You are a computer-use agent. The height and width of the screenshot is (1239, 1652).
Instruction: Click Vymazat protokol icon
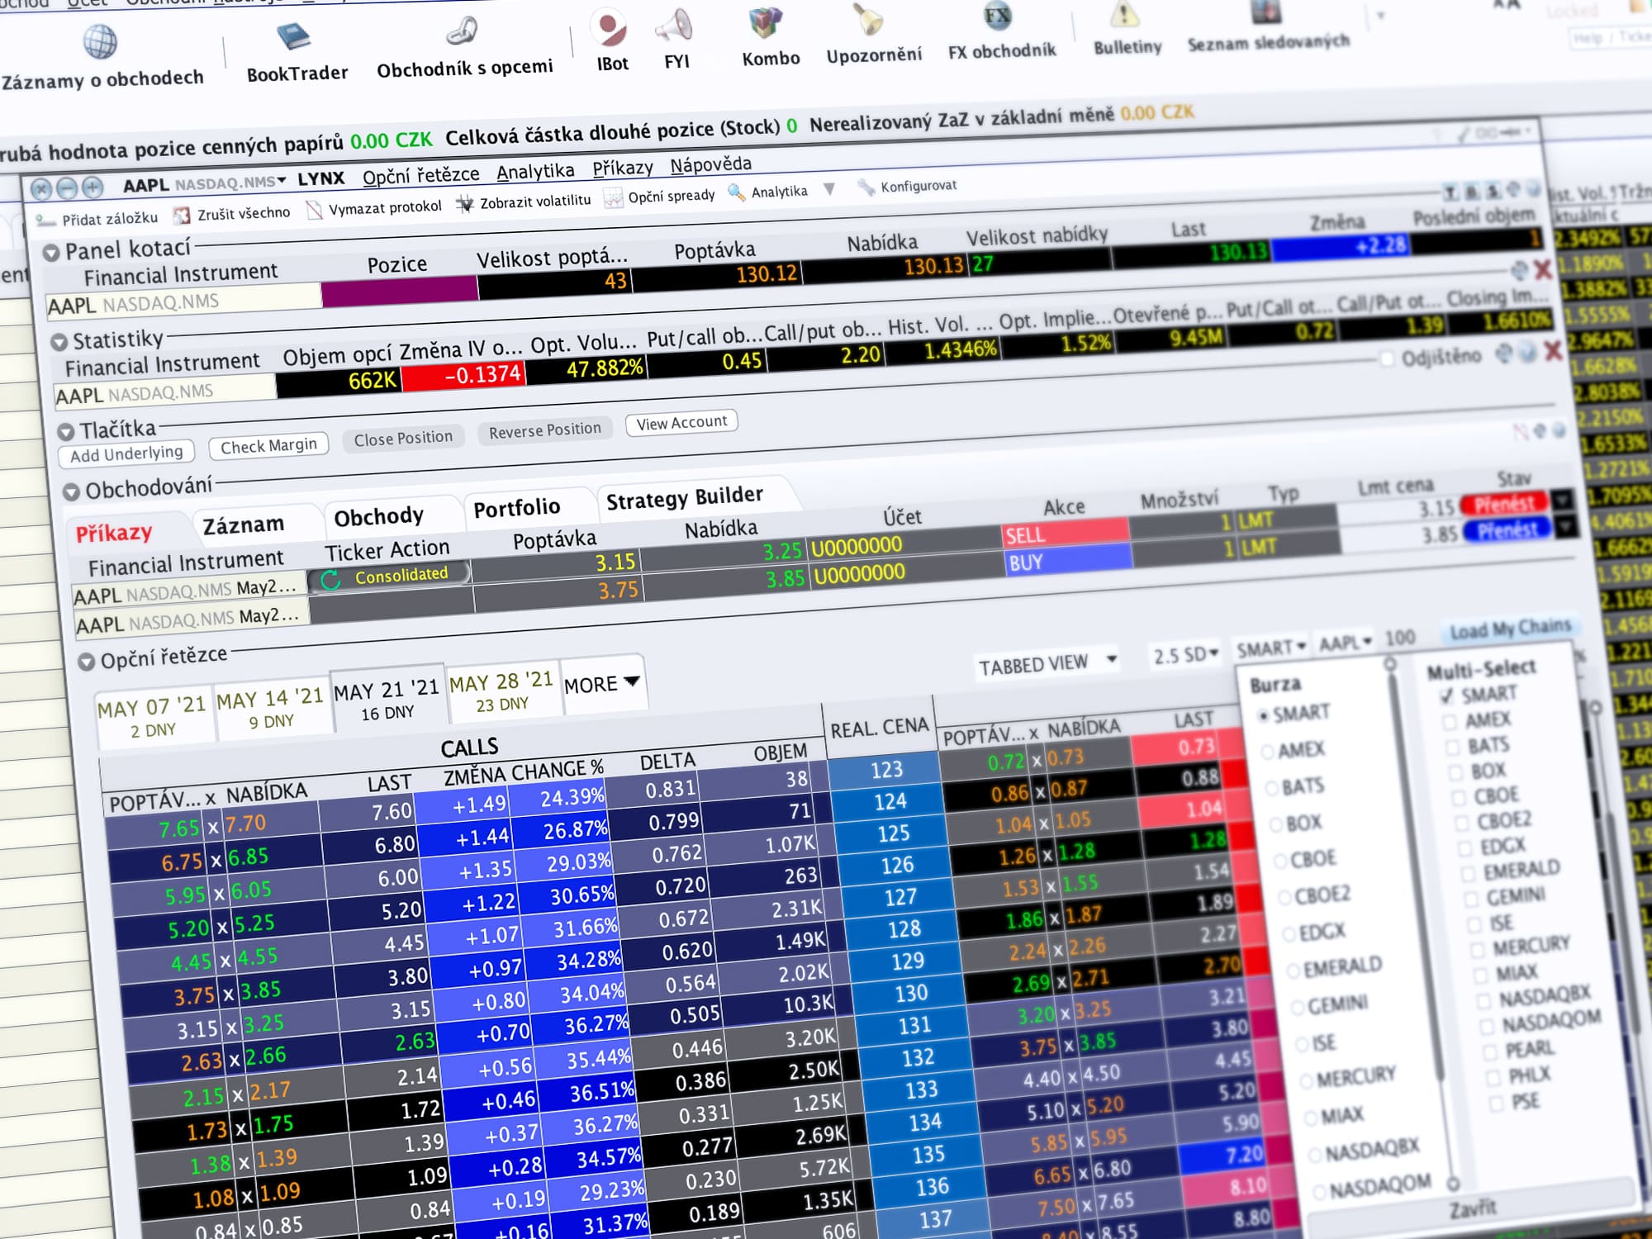coord(314,211)
